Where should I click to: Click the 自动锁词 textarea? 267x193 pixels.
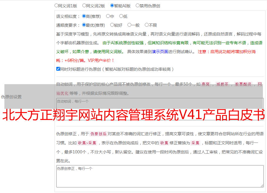pos(160,109)
